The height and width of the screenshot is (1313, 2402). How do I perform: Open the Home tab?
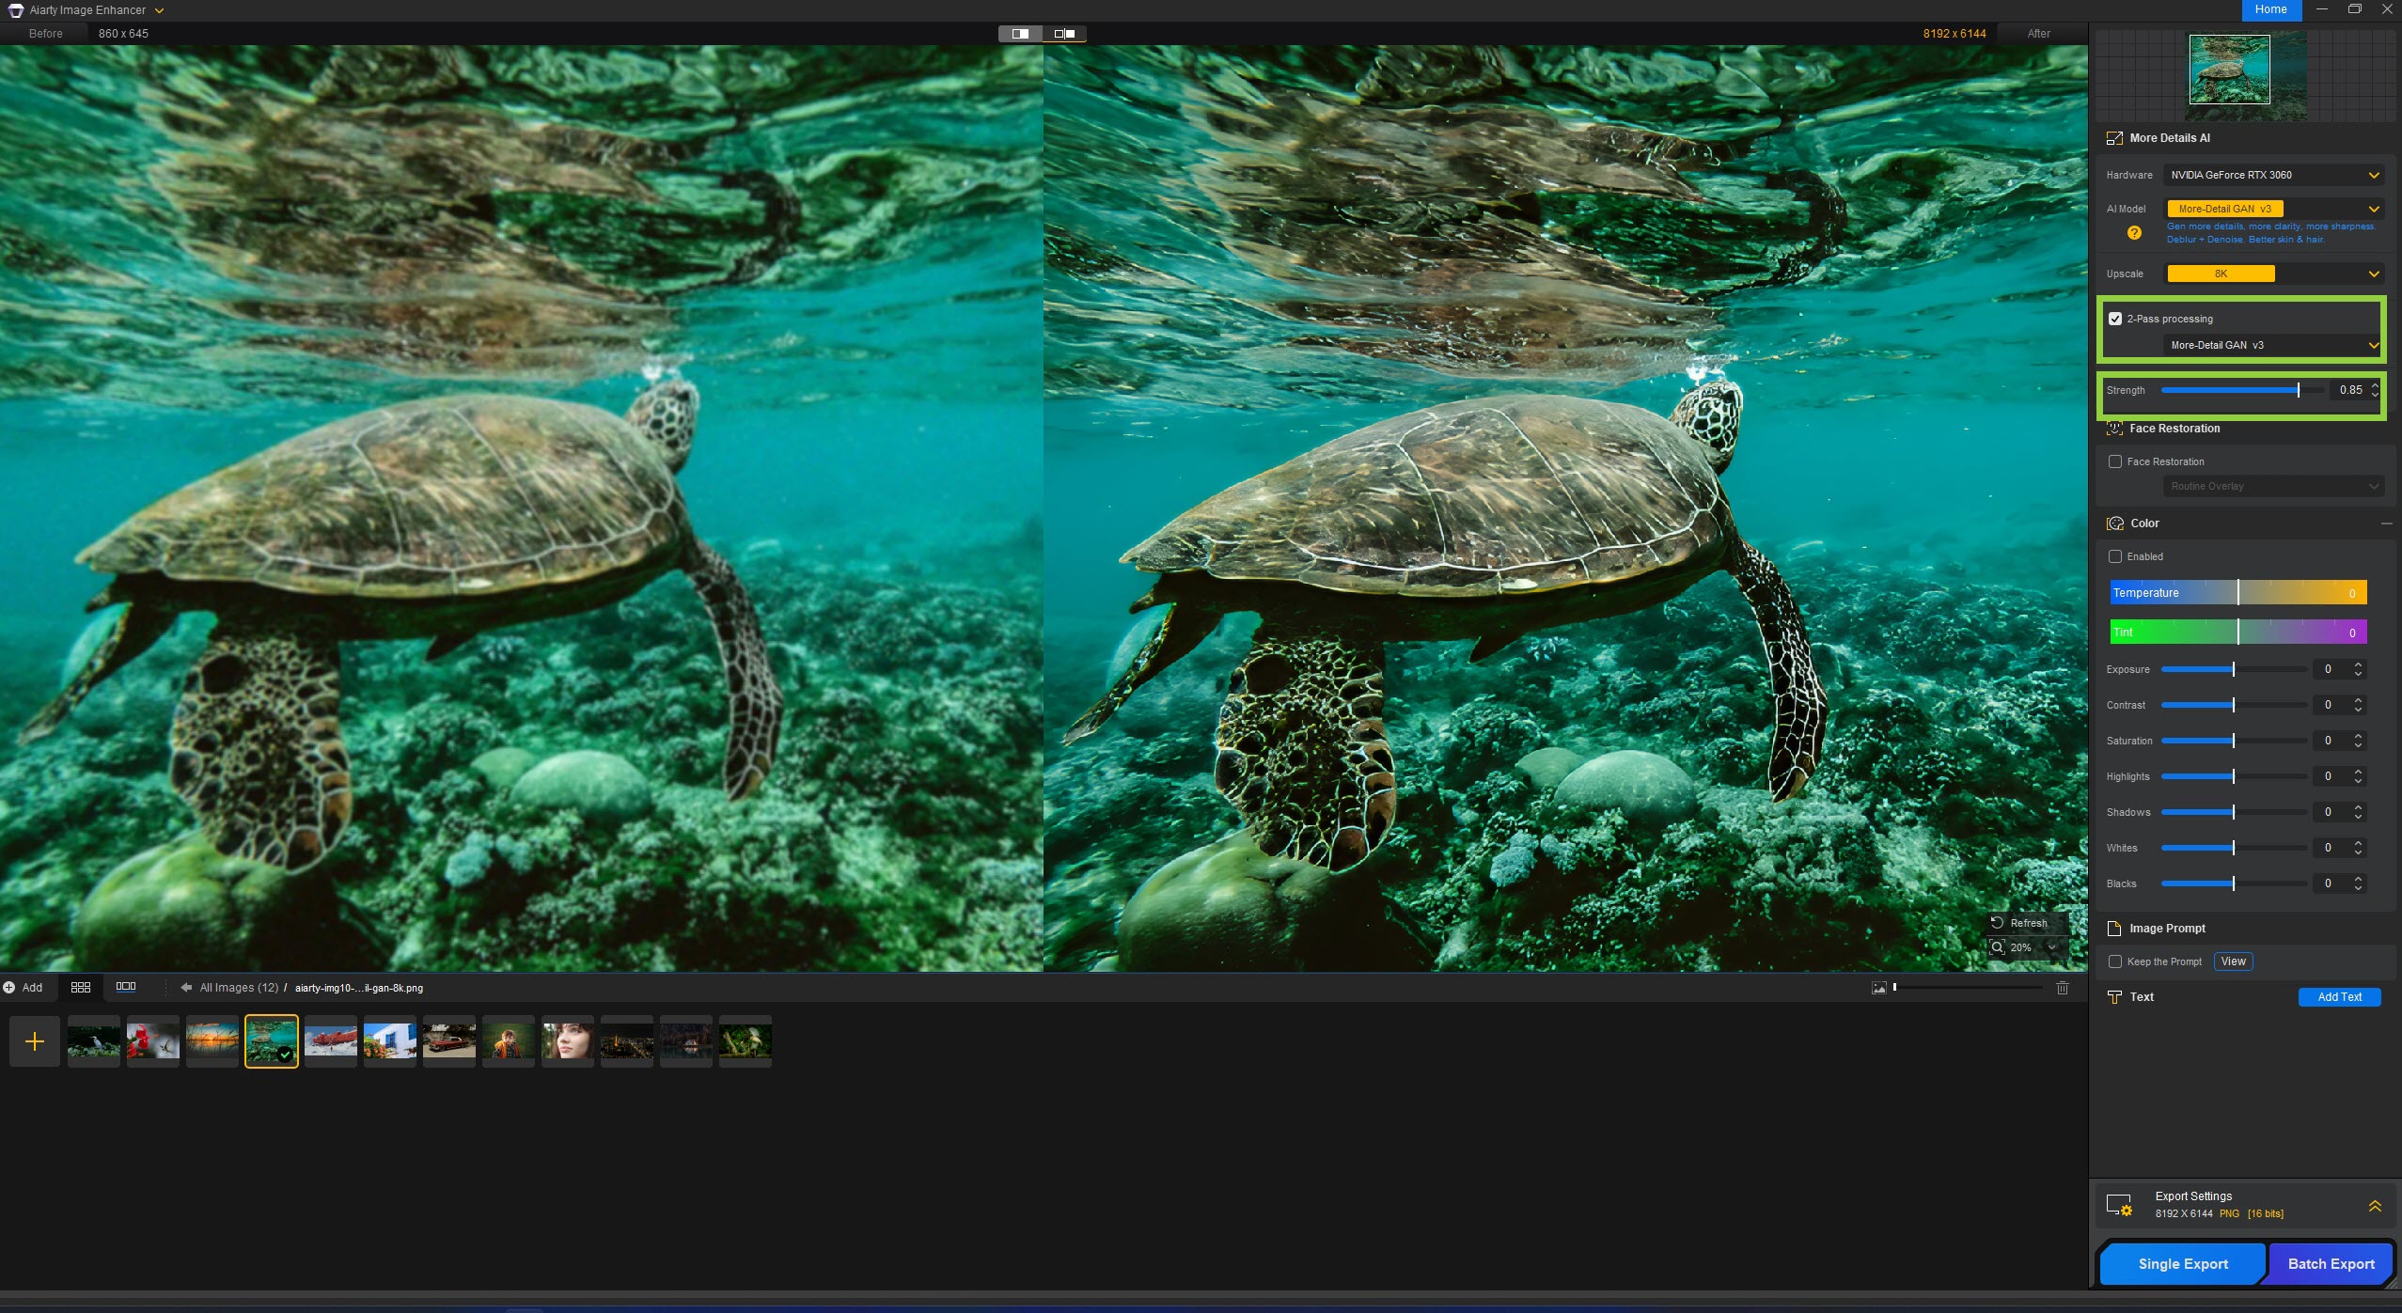2270,9
